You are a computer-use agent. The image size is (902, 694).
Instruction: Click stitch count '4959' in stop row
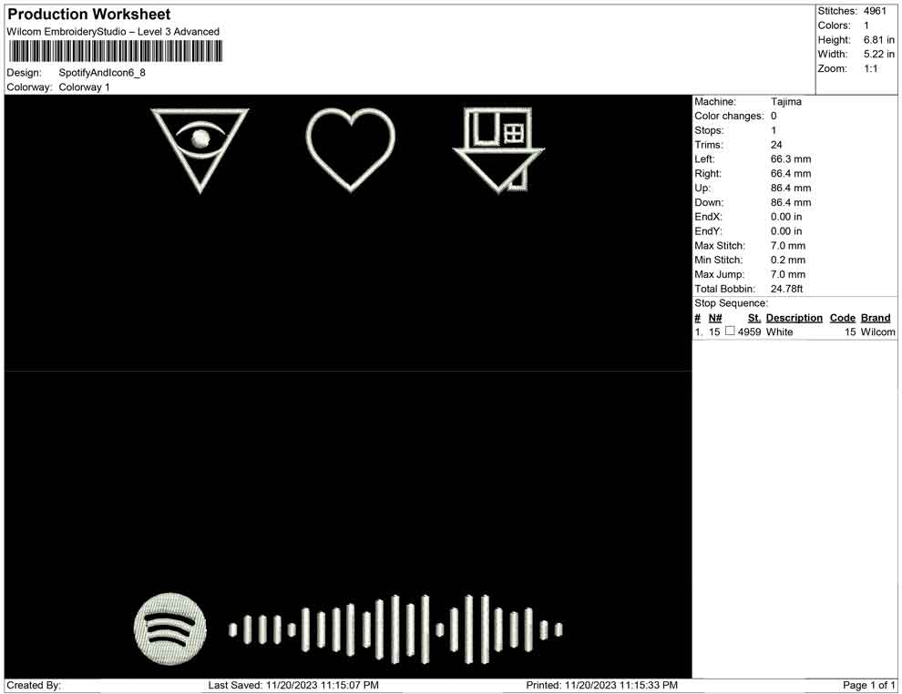(x=749, y=332)
